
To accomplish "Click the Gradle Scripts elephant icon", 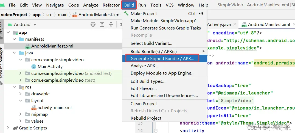I will point(15,128).
